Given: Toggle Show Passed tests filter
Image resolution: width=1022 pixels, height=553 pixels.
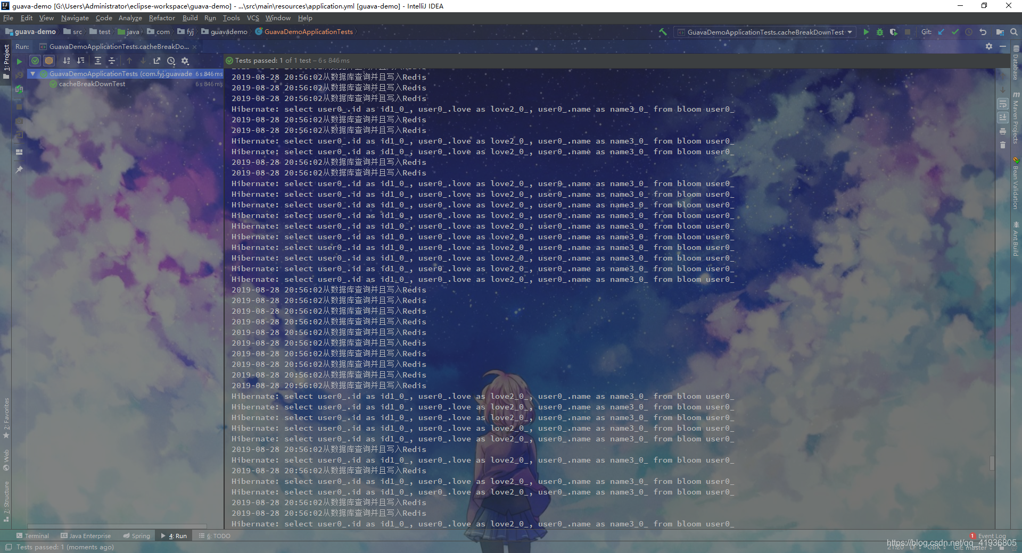Looking at the screenshot, I should (35, 61).
